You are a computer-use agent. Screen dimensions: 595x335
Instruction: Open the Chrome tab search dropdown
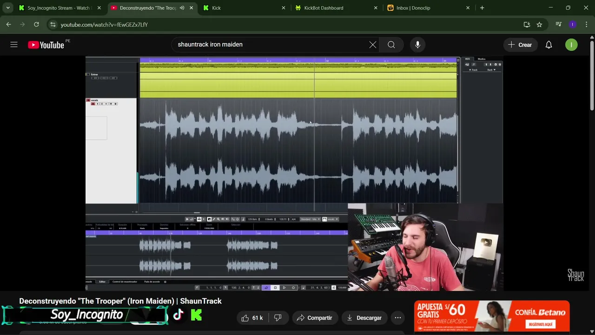tap(8, 8)
